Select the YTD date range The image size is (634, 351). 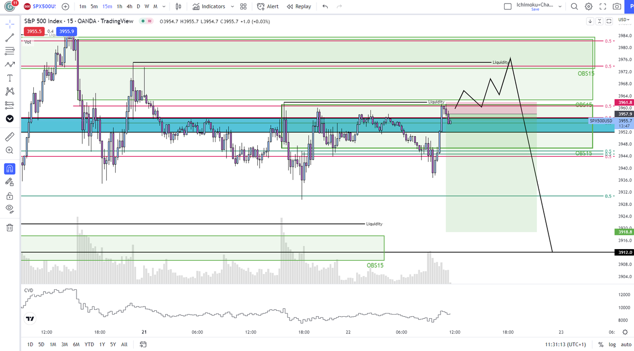[x=89, y=345]
